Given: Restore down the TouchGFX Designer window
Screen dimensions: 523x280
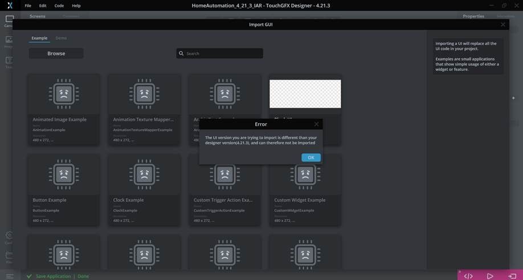Looking at the screenshot, I should (504, 5).
